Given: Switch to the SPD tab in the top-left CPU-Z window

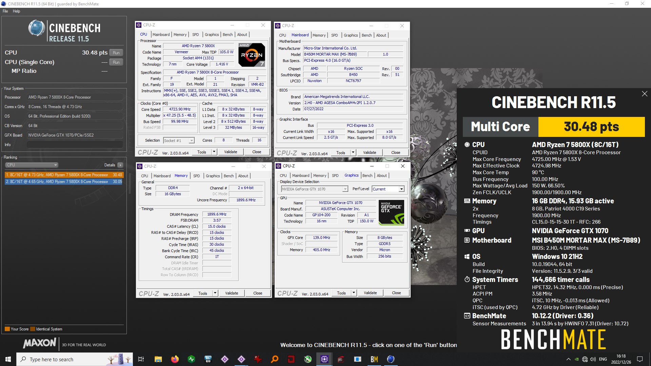Looking at the screenshot, I should [x=196, y=35].
